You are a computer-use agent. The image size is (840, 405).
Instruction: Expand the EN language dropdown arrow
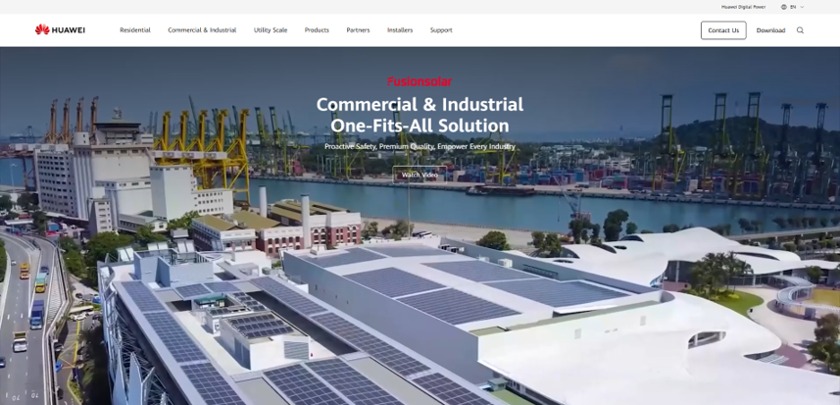pos(802,7)
